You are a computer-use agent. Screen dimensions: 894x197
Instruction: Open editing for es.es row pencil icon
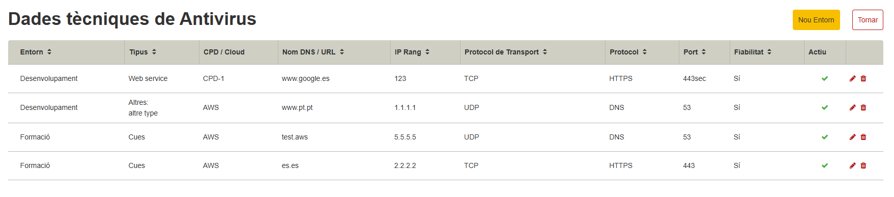(x=852, y=165)
